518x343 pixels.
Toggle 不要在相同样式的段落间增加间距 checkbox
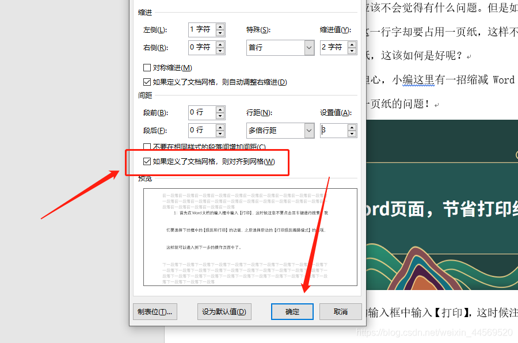[x=147, y=146]
